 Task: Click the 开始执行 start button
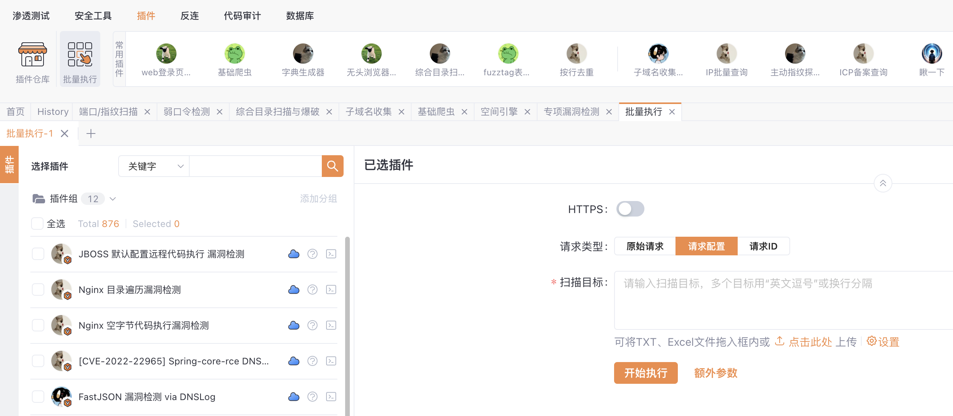click(x=646, y=373)
